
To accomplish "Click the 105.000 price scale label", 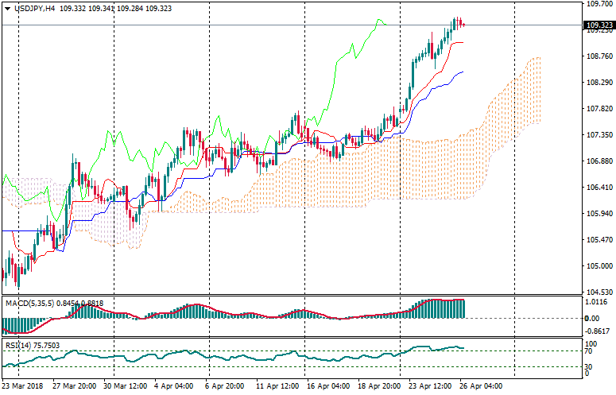I will [598, 266].
